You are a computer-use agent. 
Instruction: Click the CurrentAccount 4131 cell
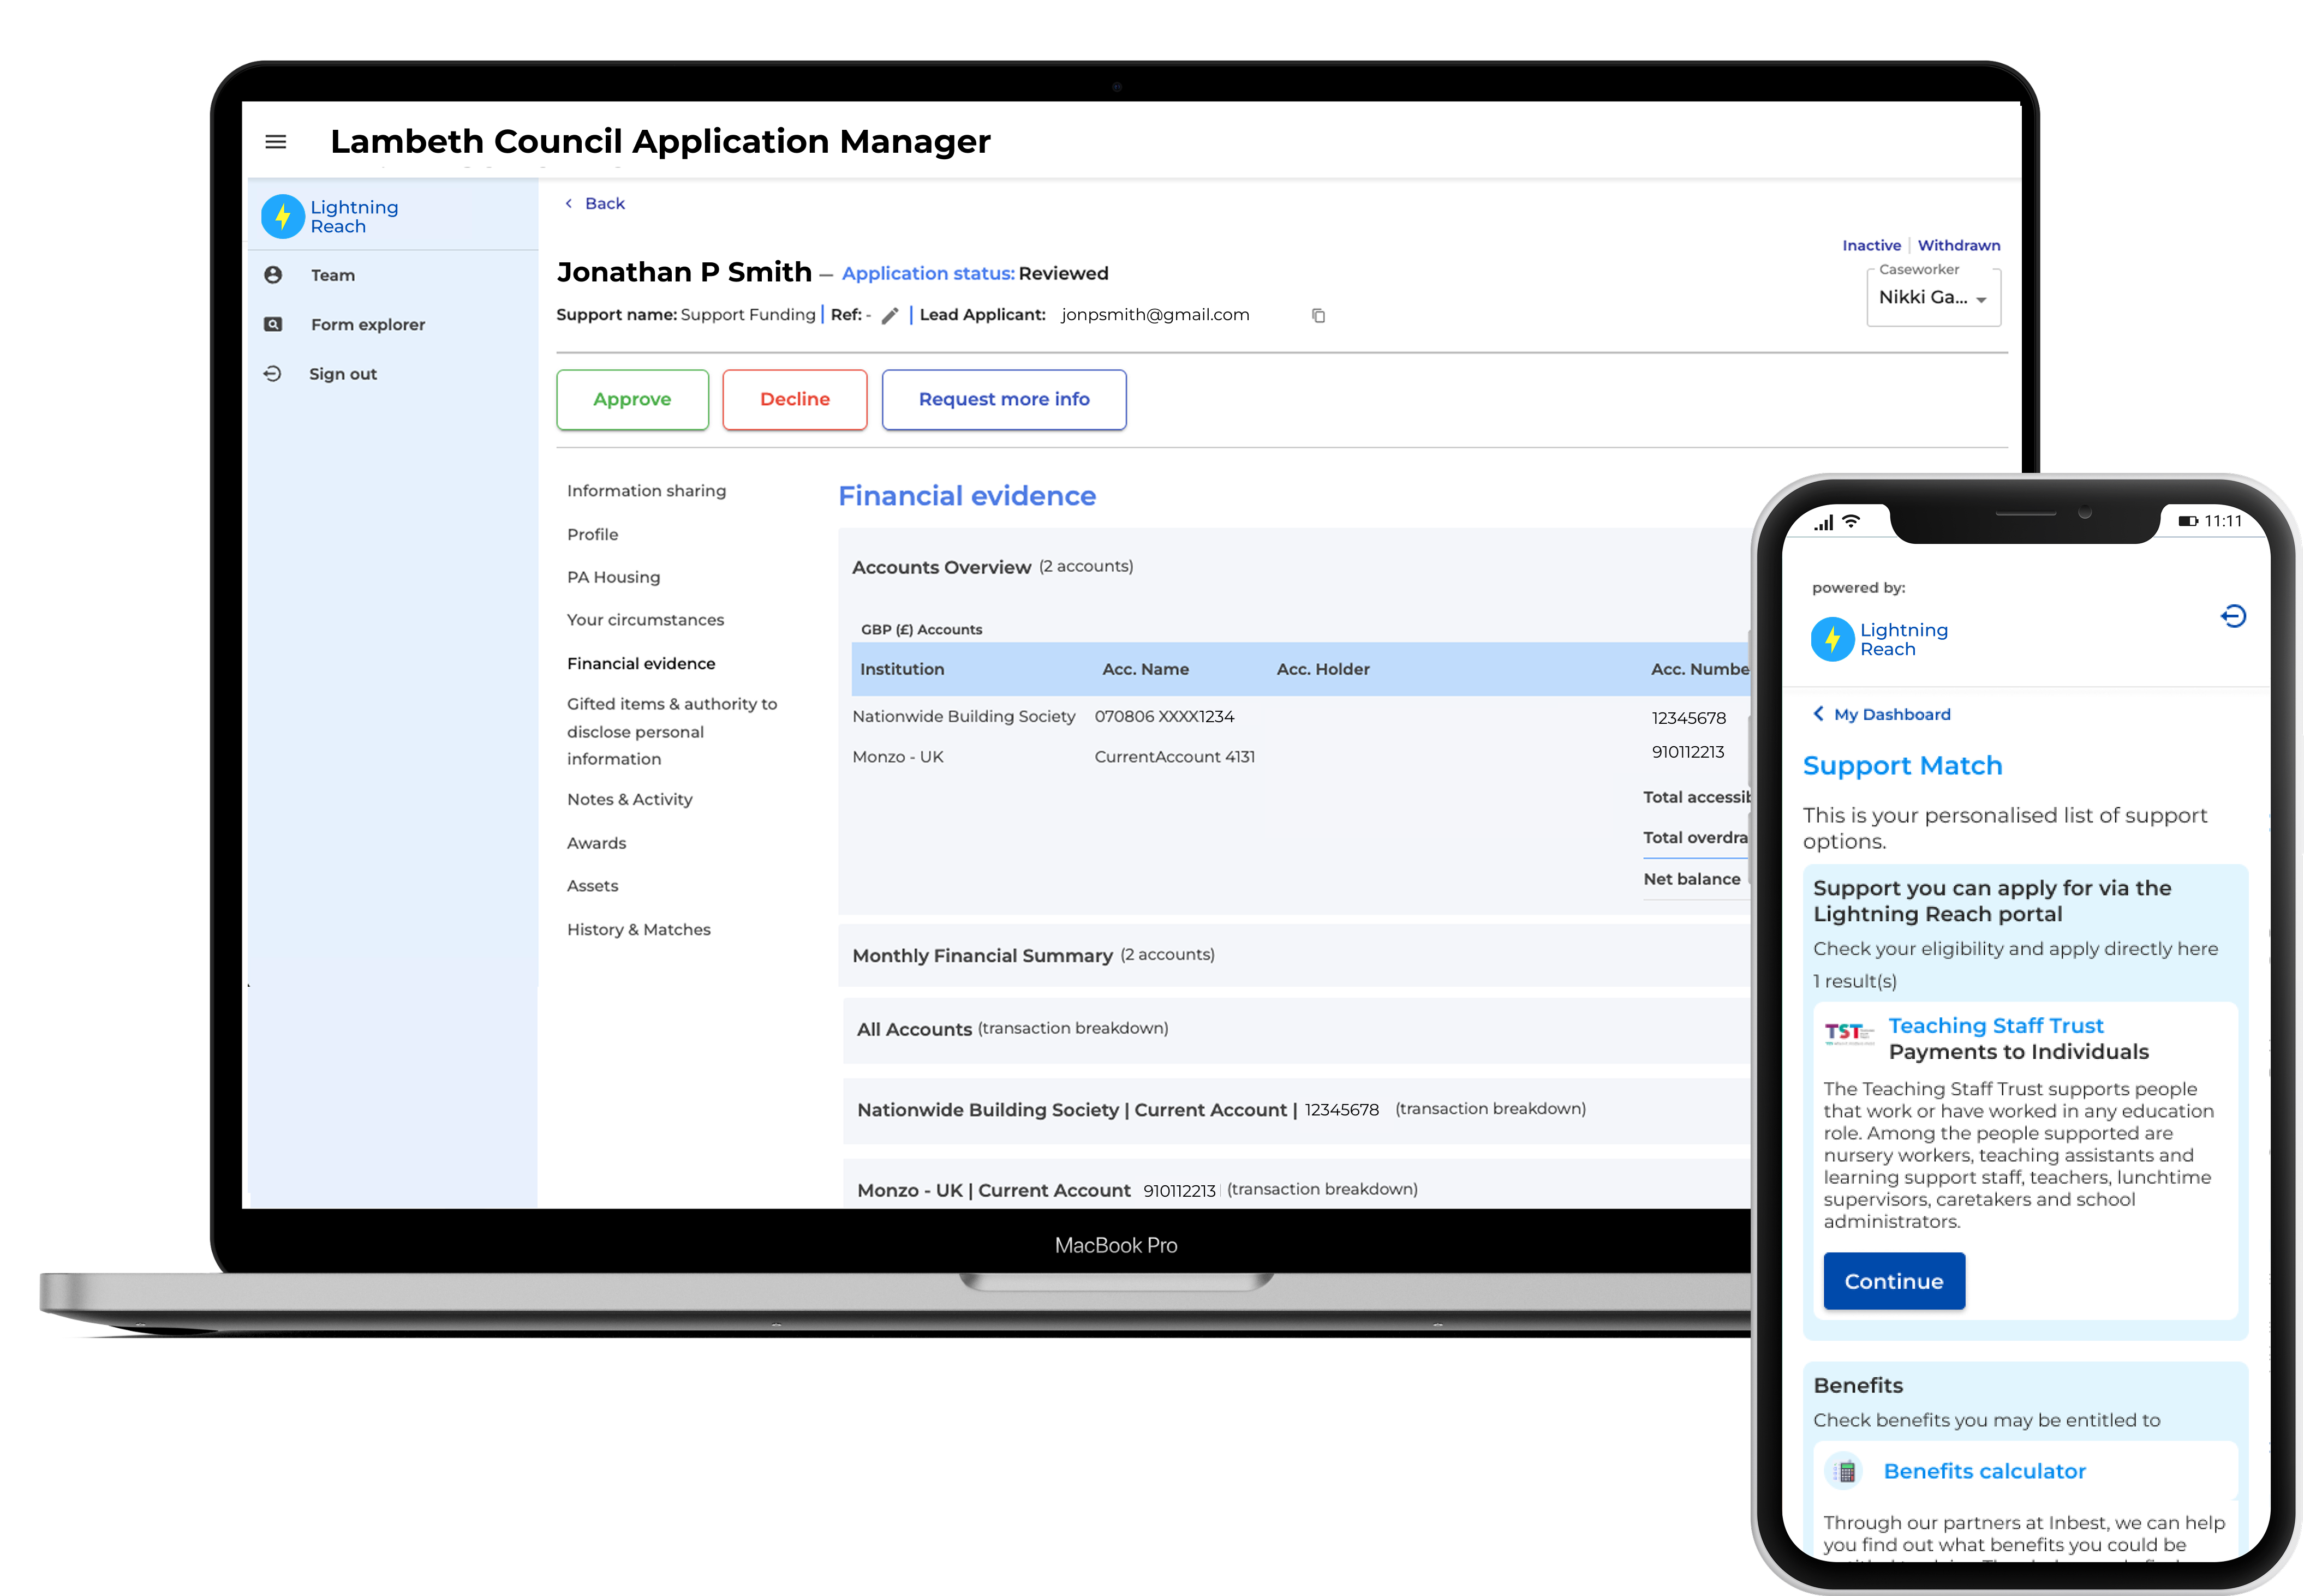[x=1174, y=757]
